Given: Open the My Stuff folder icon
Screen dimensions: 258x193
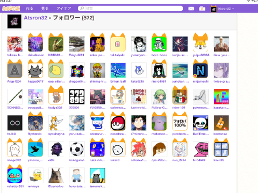Looking at the screenshot, I should (202, 9).
